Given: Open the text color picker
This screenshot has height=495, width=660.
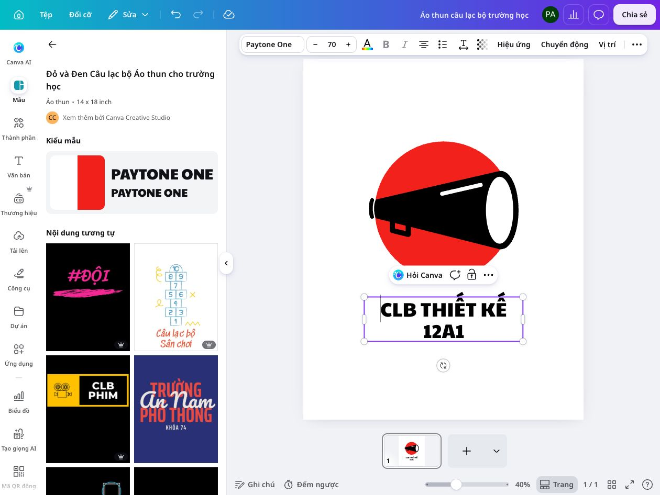Looking at the screenshot, I should coord(368,44).
